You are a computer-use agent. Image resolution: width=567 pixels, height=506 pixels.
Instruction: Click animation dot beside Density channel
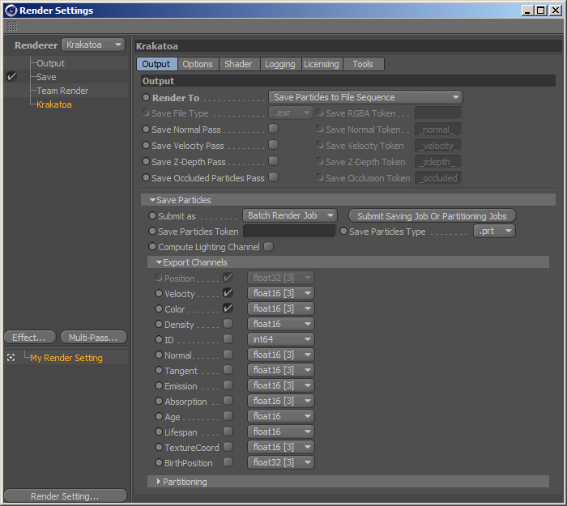159,324
